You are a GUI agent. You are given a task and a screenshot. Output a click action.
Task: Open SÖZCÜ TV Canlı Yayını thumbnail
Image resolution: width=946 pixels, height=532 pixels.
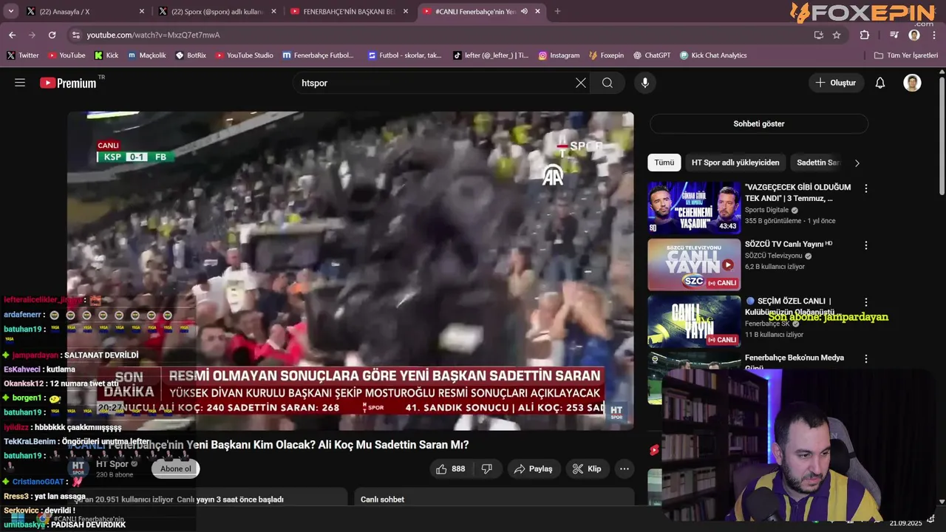694,265
